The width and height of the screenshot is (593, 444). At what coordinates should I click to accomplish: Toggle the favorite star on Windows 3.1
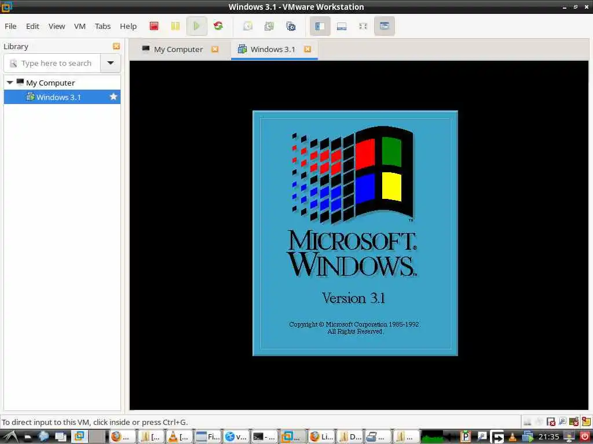coord(113,97)
